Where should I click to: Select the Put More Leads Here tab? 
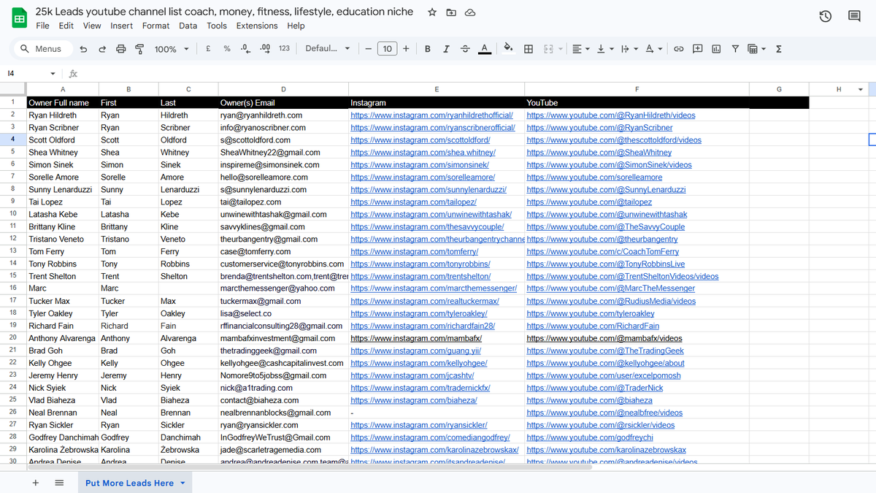pos(129,483)
